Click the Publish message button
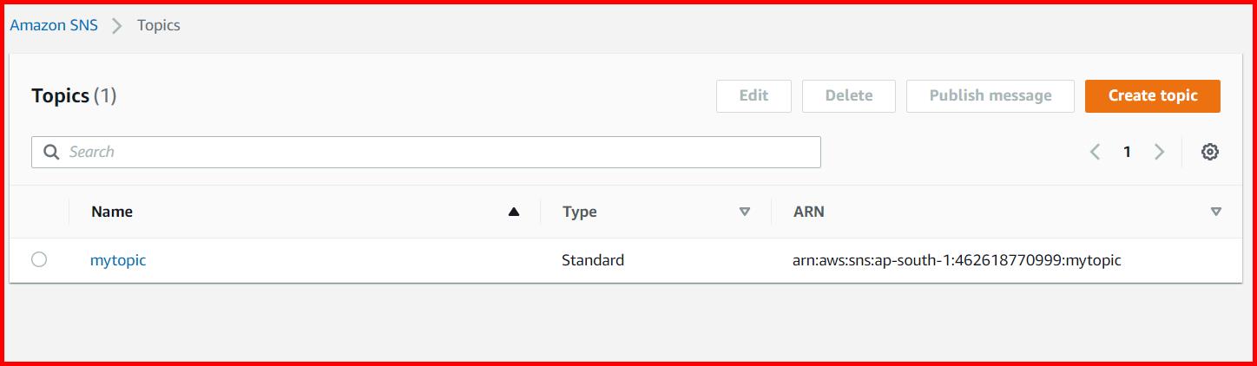The image size is (1257, 366). click(990, 95)
